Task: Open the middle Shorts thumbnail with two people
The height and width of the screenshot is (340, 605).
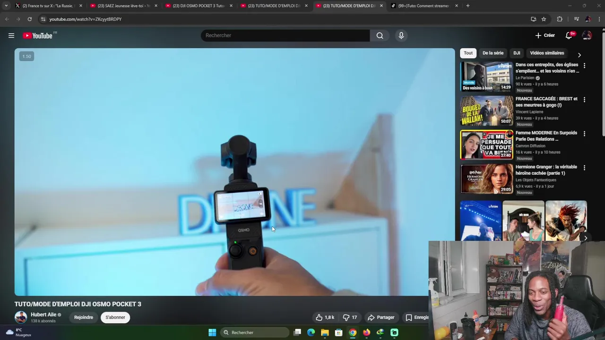Action: coord(523,221)
